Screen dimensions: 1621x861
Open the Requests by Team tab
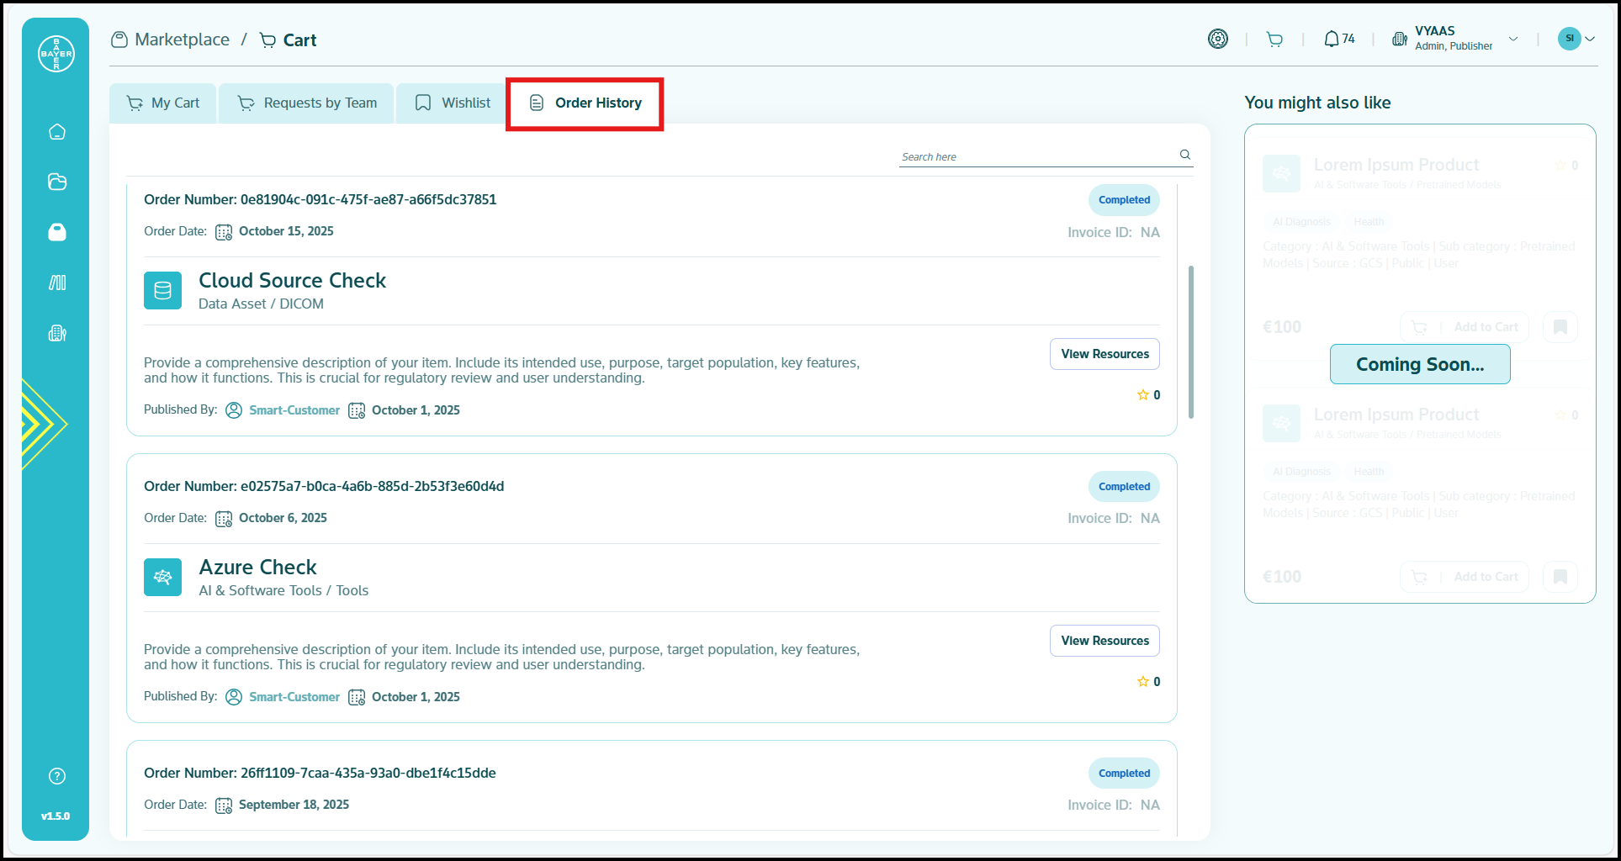307,103
